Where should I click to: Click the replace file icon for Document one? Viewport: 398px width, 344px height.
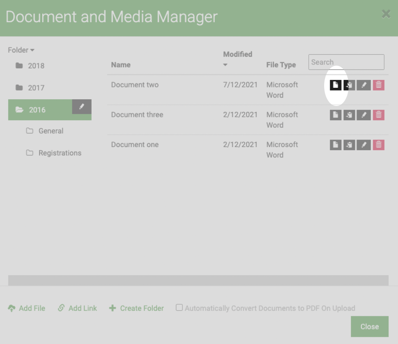coord(349,145)
